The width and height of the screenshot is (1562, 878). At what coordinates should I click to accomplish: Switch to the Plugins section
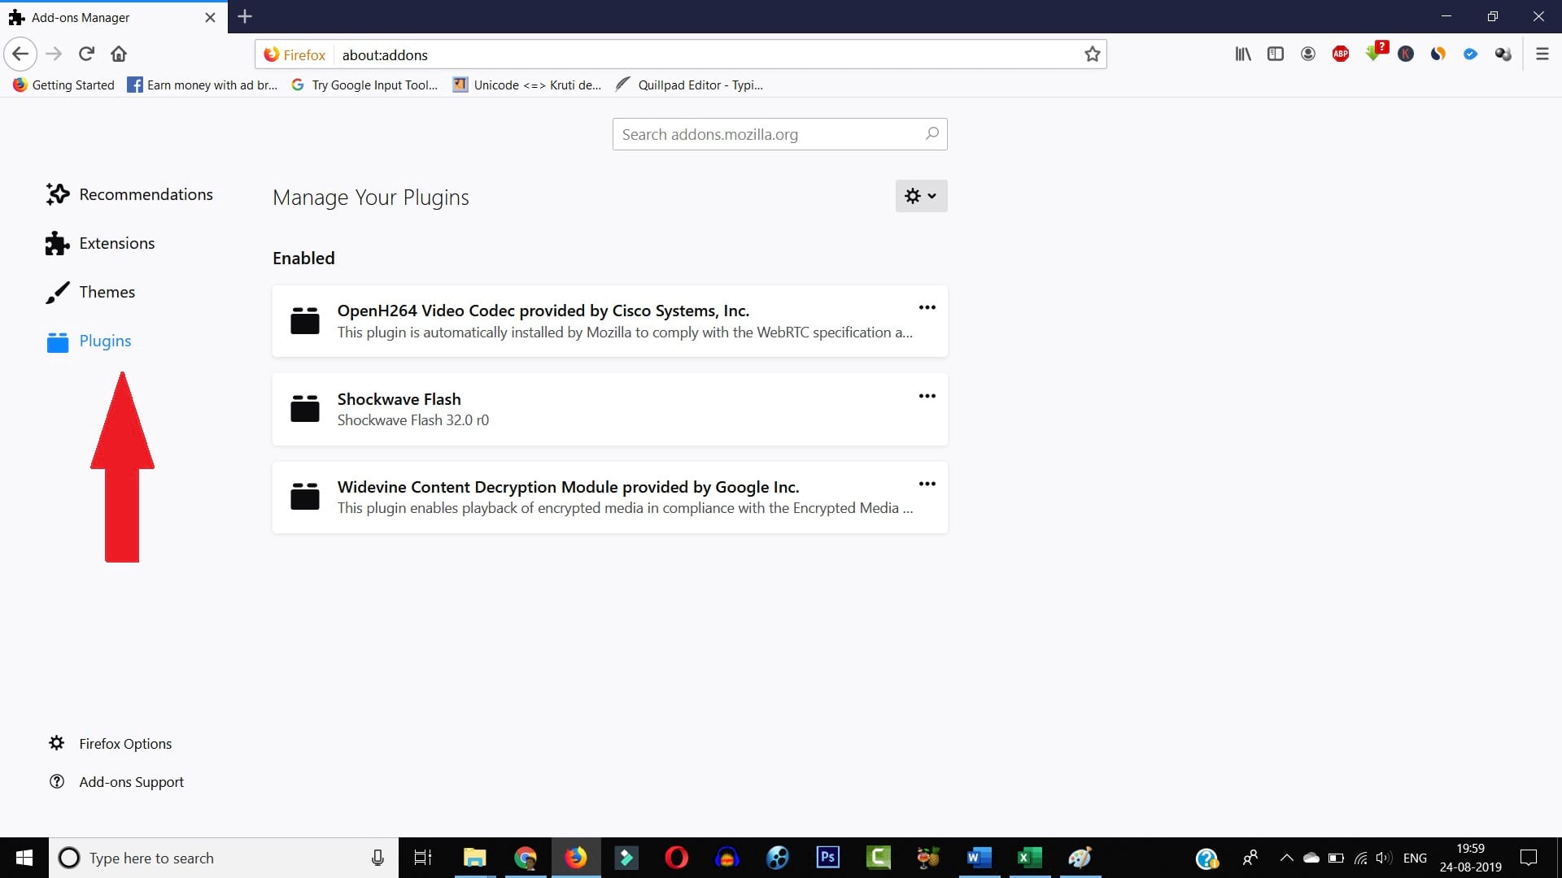[104, 341]
